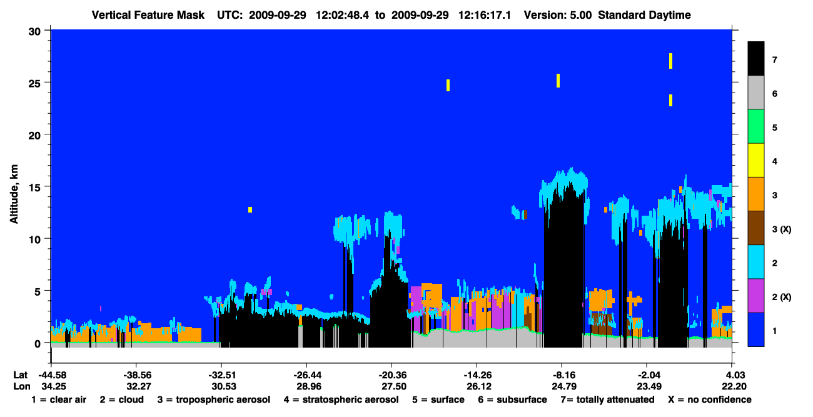The height and width of the screenshot is (417, 813).
Task: Click the yellow stratospheric marker above latitude -14.26
Action: pyautogui.click(x=448, y=85)
